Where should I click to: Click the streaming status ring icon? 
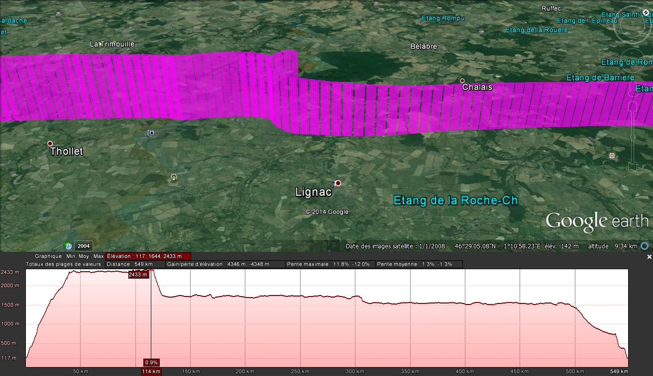(645, 246)
